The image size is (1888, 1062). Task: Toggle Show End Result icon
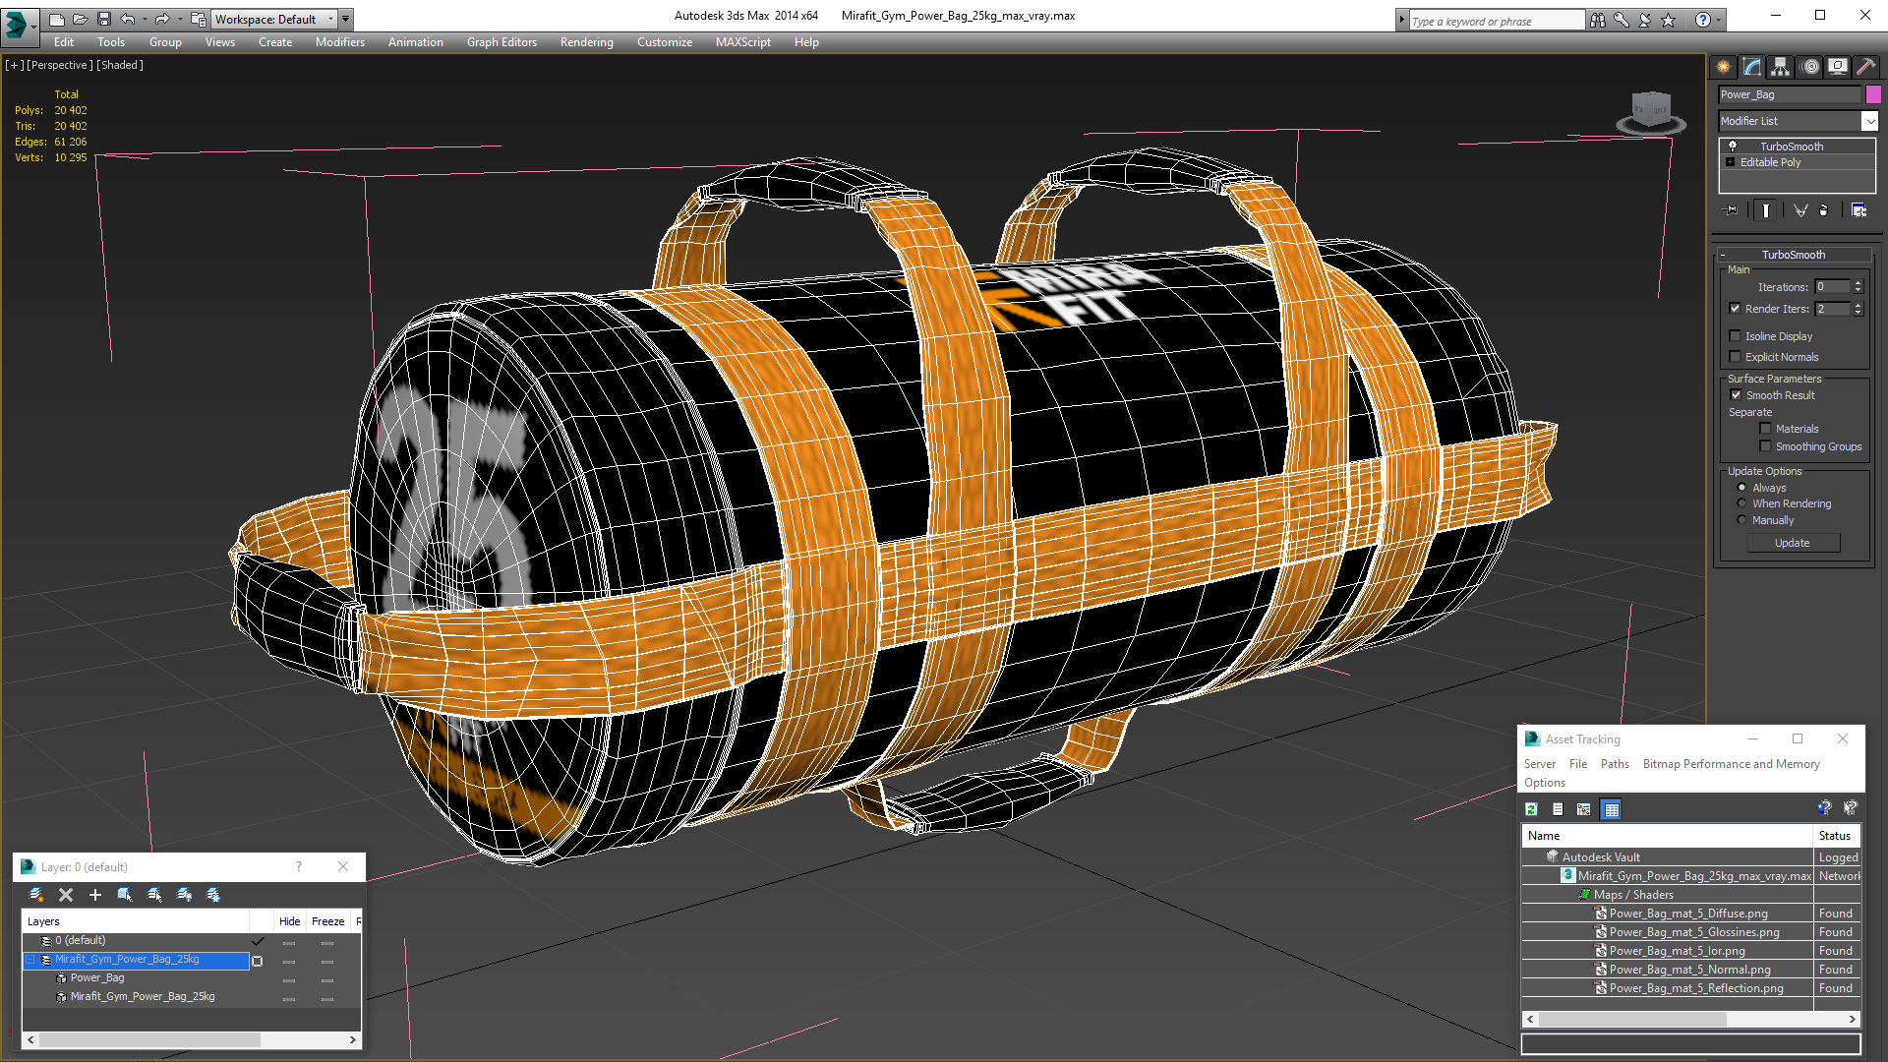(1766, 210)
